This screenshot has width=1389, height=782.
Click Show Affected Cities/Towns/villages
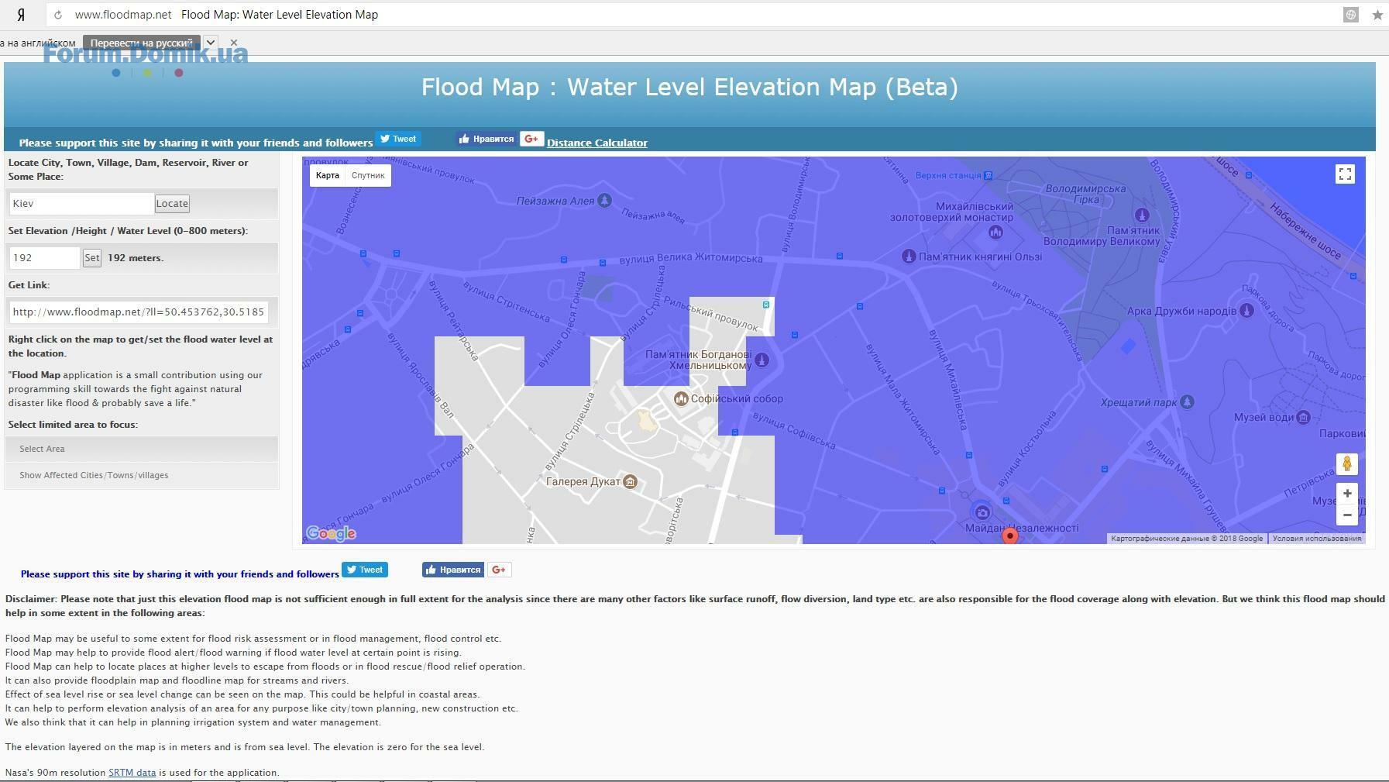pyautogui.click(x=142, y=475)
